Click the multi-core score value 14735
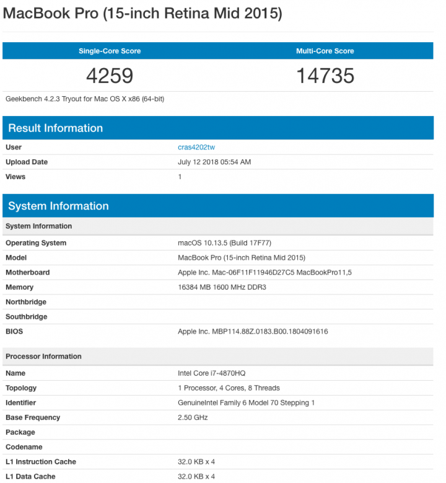The width and height of the screenshot is (446, 483). [325, 76]
